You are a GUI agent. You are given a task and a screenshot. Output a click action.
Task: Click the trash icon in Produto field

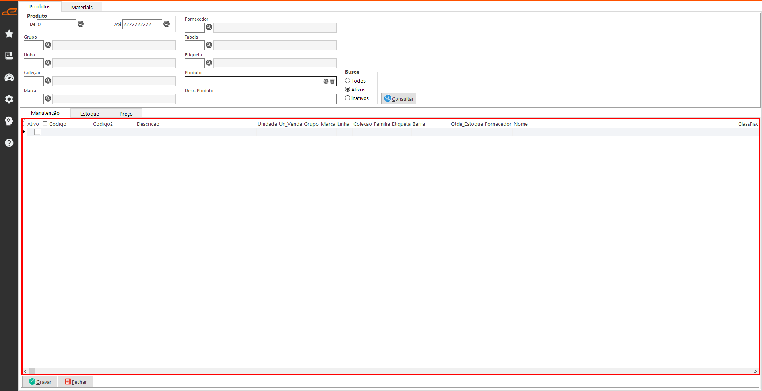(332, 81)
